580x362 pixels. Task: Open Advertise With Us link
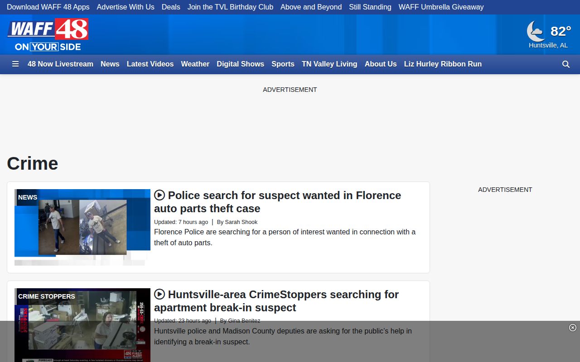pyautogui.click(x=126, y=7)
